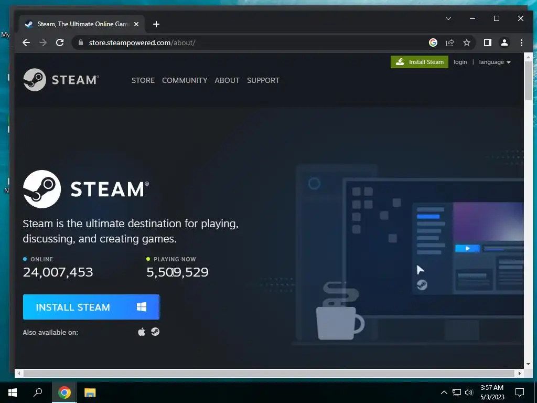Close the Steam tab
Viewport: 537px width, 403px height.
[136, 24]
